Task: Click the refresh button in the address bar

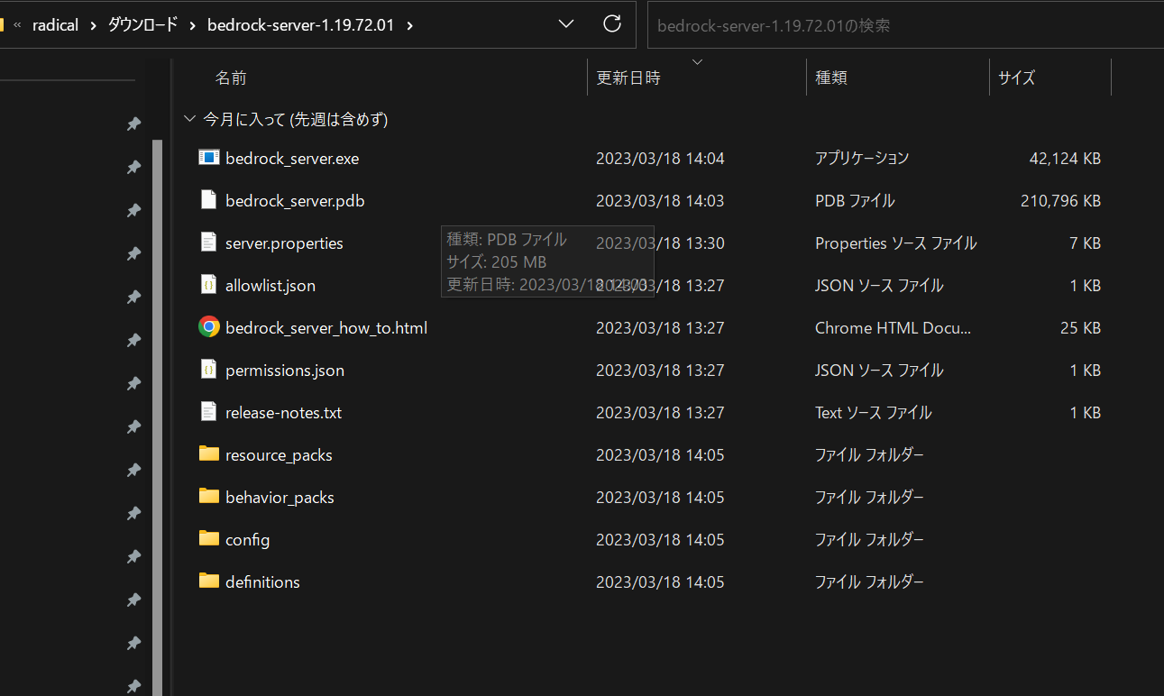Action: (611, 23)
